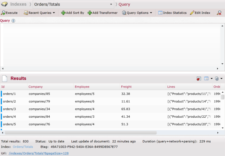Click the red tag column icon in Results
Screen dimensions: 225x156
[199, 79]
